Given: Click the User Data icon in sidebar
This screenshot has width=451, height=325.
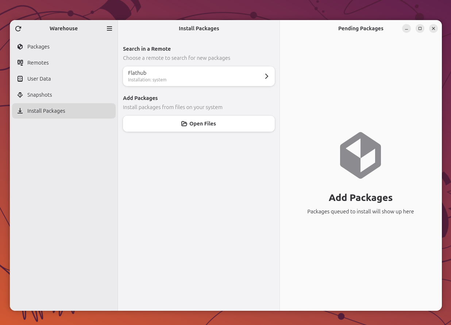Looking at the screenshot, I should tap(20, 79).
